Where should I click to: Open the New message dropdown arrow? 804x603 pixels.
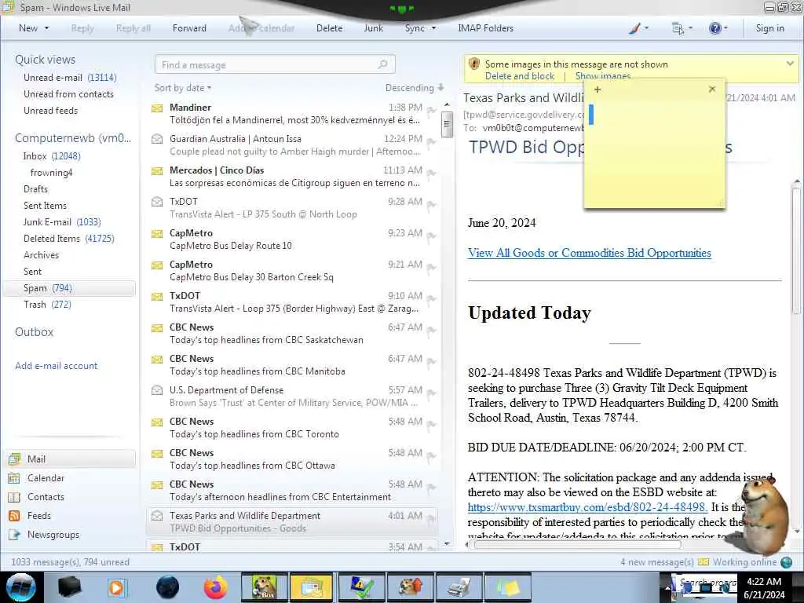(x=46, y=28)
